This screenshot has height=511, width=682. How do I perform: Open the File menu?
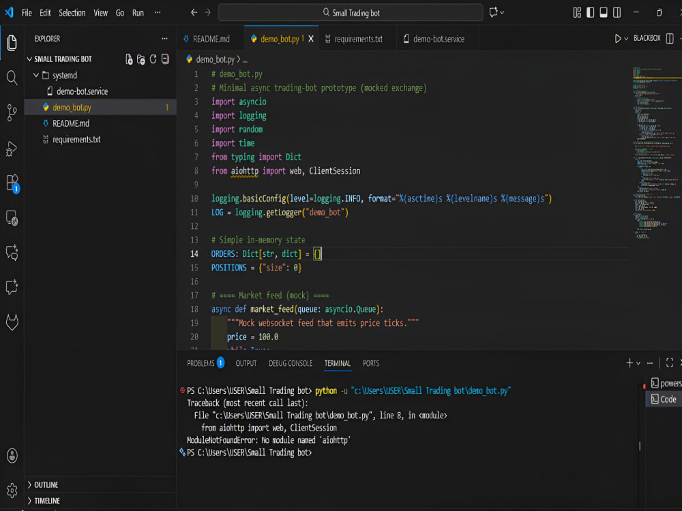pyautogui.click(x=27, y=12)
